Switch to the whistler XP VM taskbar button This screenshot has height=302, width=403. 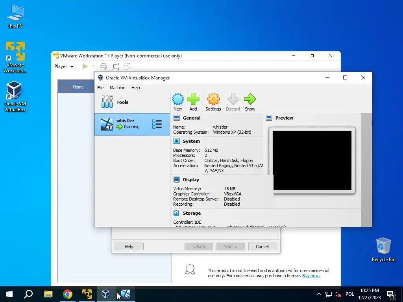pyautogui.click(x=126, y=294)
